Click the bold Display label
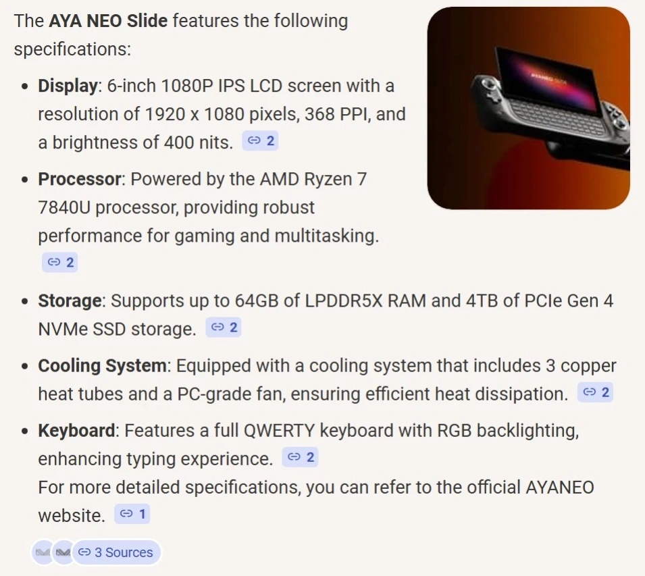The height and width of the screenshot is (576, 645). coord(68,86)
